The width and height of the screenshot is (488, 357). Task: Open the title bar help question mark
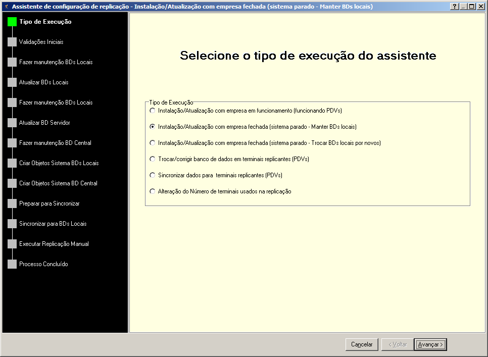pyautogui.click(x=455, y=7)
